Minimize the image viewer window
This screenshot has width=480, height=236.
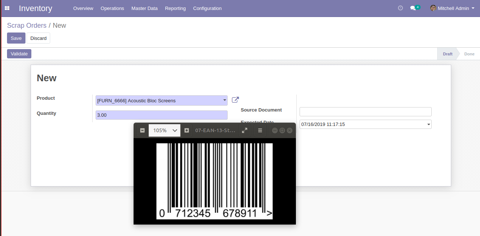click(275, 130)
